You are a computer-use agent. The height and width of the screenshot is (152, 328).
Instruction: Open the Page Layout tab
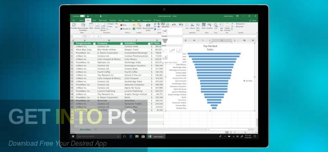pyautogui.click(x=103, y=21)
